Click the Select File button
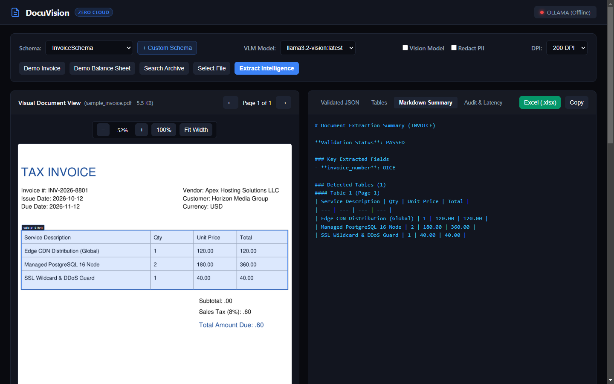 pyautogui.click(x=212, y=68)
